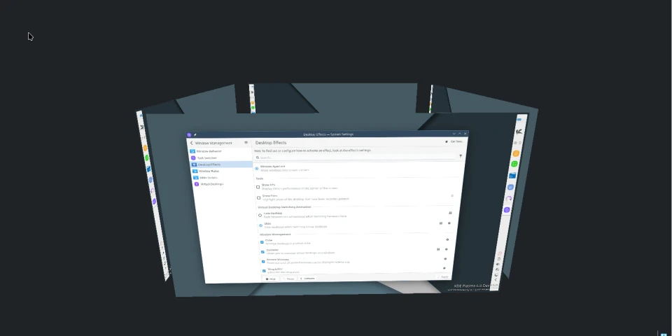Click Get New Desktop Effects button
Viewport: 672px width, 336px height.
[454, 141]
